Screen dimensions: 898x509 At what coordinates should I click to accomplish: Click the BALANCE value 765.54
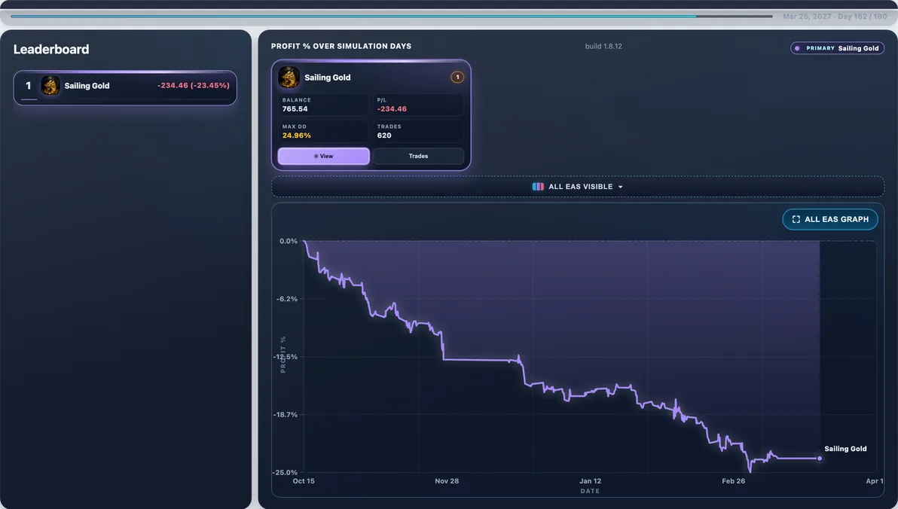pos(295,108)
